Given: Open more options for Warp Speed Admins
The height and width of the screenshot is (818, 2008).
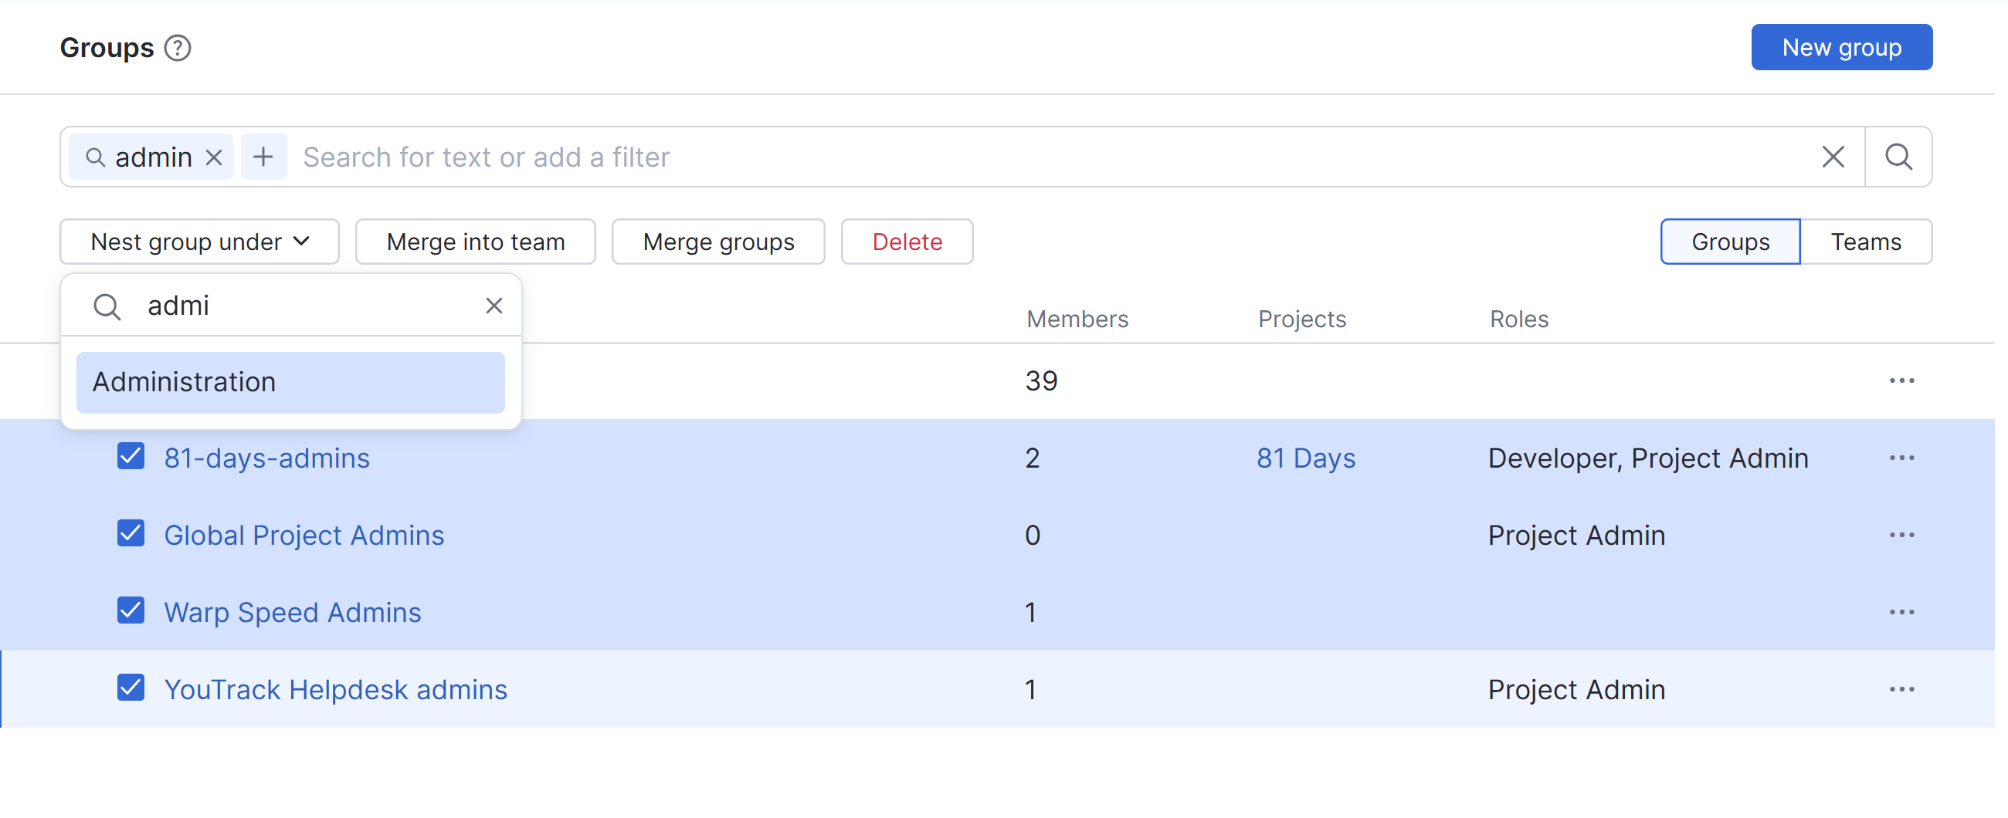Looking at the screenshot, I should coord(1901,612).
